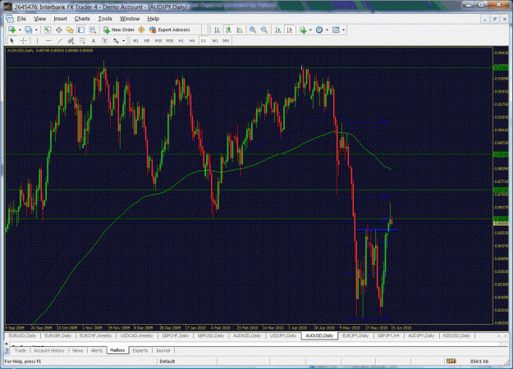Switch to the GBPJPY,H4 chart tab
This screenshot has height=369, width=513.
[x=388, y=335]
